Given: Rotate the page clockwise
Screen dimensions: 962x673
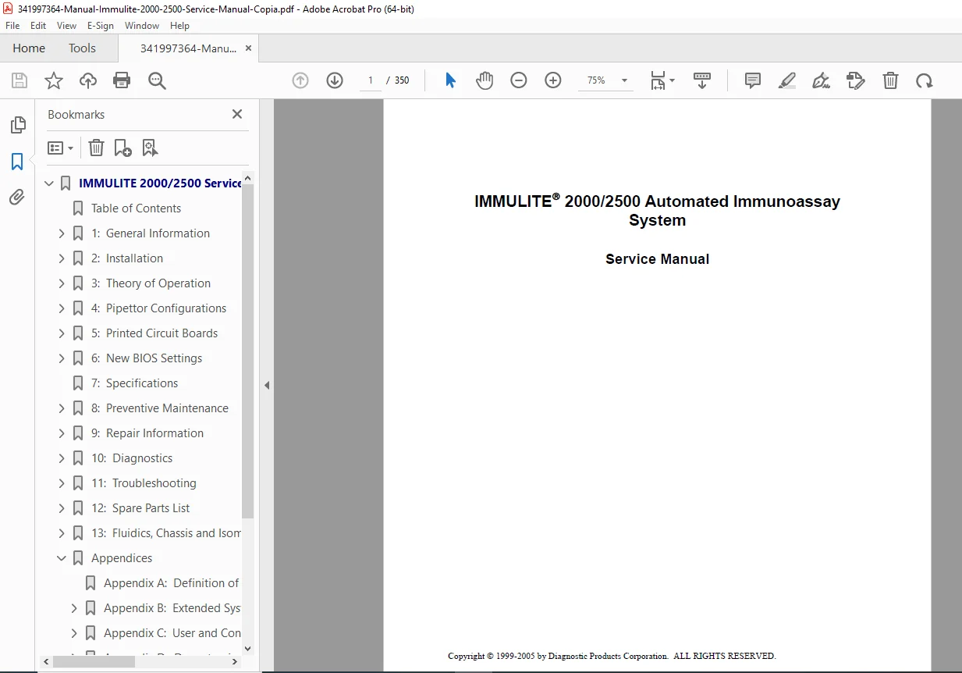Looking at the screenshot, I should click(x=925, y=80).
